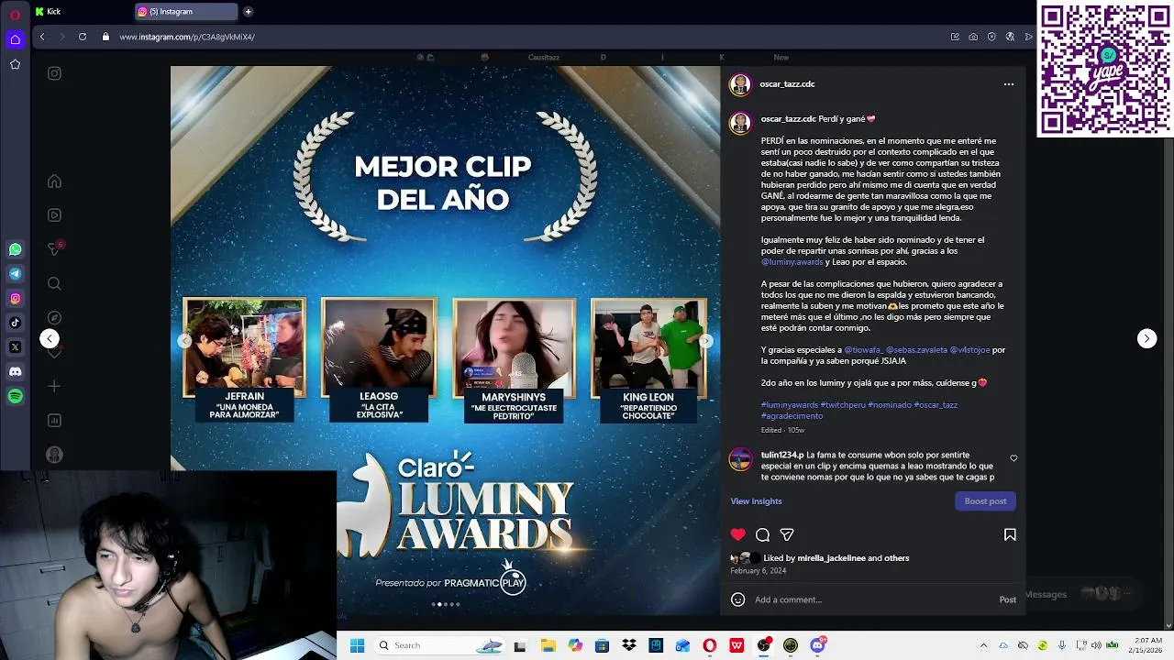Click the address bar URL
This screenshot has height=660, width=1174.
pos(186,37)
